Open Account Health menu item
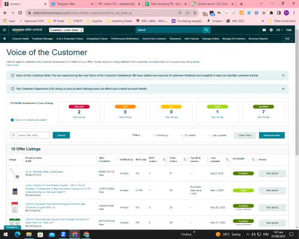Screen dimensions: 299x239 coord(20,39)
